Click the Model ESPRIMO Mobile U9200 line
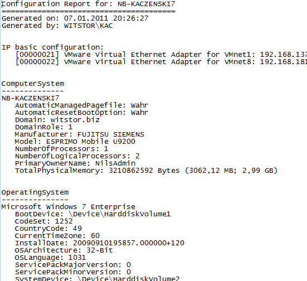307x281 pixels. coord(75,142)
